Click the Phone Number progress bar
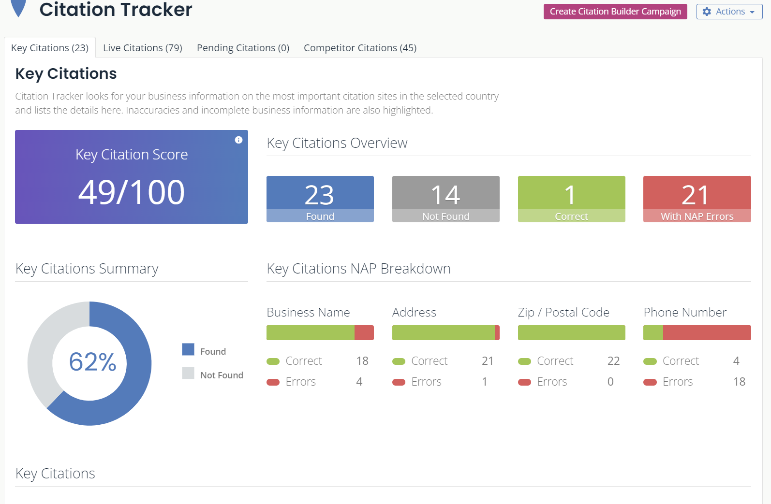This screenshot has height=504, width=771. [697, 332]
